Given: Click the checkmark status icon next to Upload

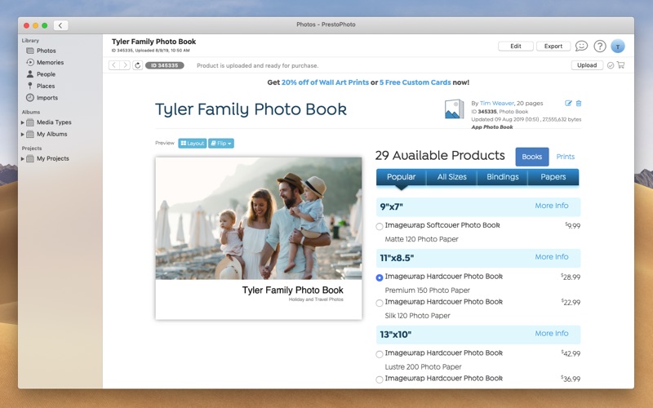Looking at the screenshot, I should (x=611, y=65).
